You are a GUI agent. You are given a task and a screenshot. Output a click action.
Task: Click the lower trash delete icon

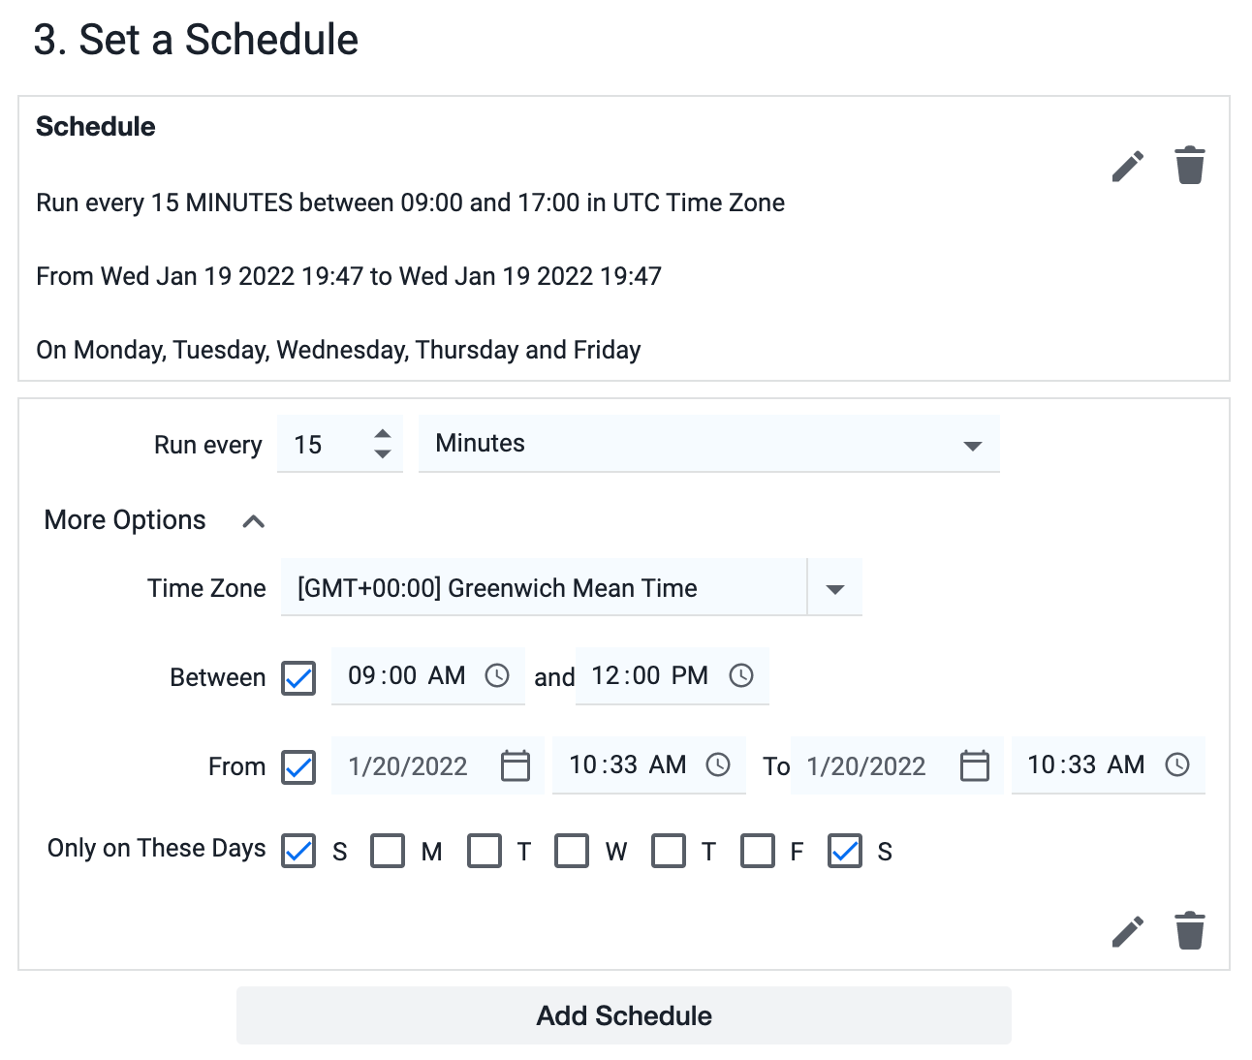click(x=1190, y=931)
